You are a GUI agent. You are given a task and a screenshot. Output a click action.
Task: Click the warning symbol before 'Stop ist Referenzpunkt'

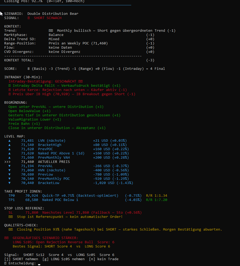pos(11,217)
